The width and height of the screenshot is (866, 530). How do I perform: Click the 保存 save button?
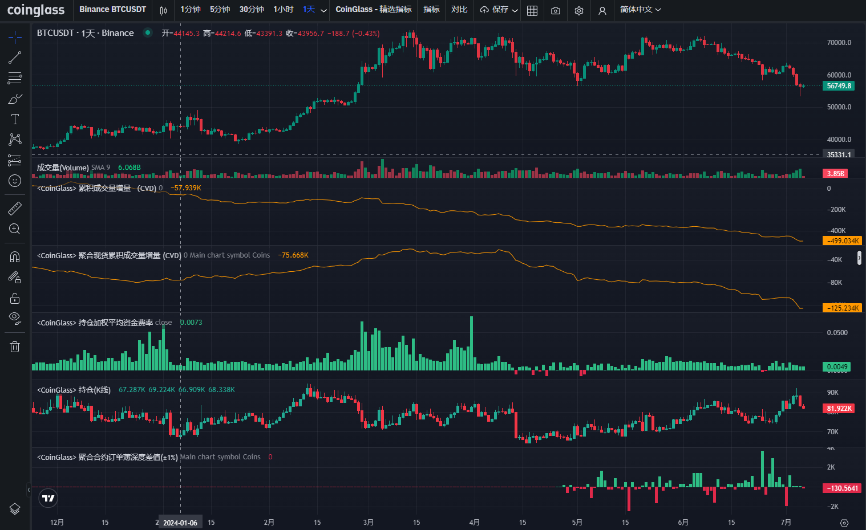point(495,10)
